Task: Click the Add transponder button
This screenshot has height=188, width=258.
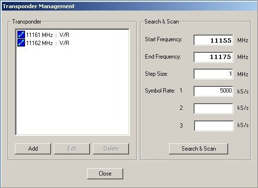Action: (x=33, y=149)
